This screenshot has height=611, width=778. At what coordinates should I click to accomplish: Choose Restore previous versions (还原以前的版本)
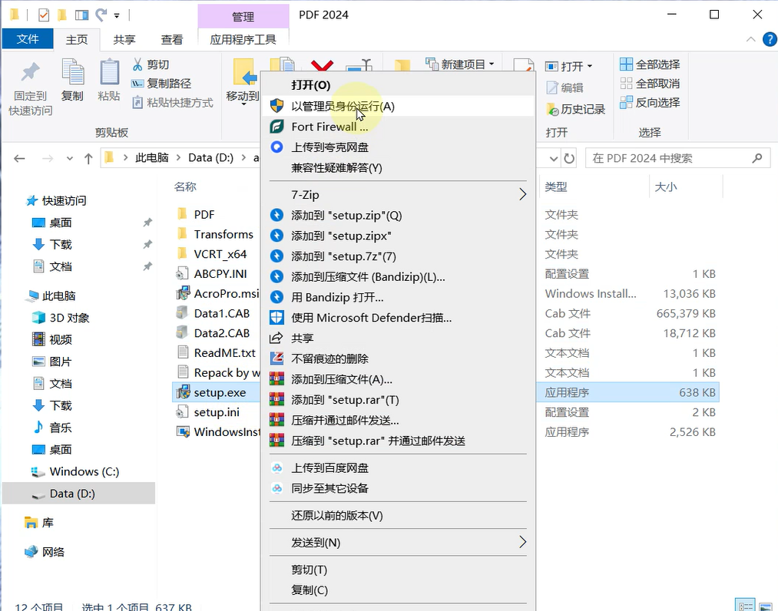pyautogui.click(x=397, y=515)
